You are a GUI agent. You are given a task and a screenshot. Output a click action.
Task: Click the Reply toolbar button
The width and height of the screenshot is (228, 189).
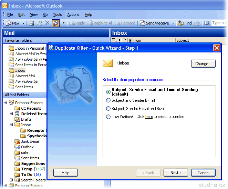[x=77, y=23]
